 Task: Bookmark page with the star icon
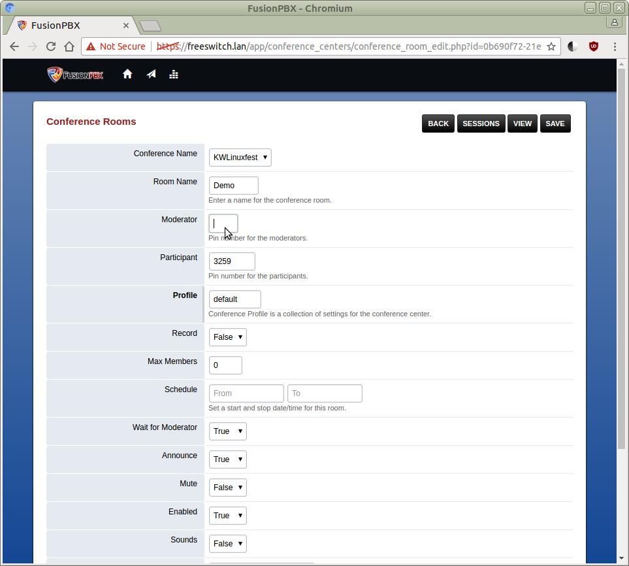tap(551, 46)
